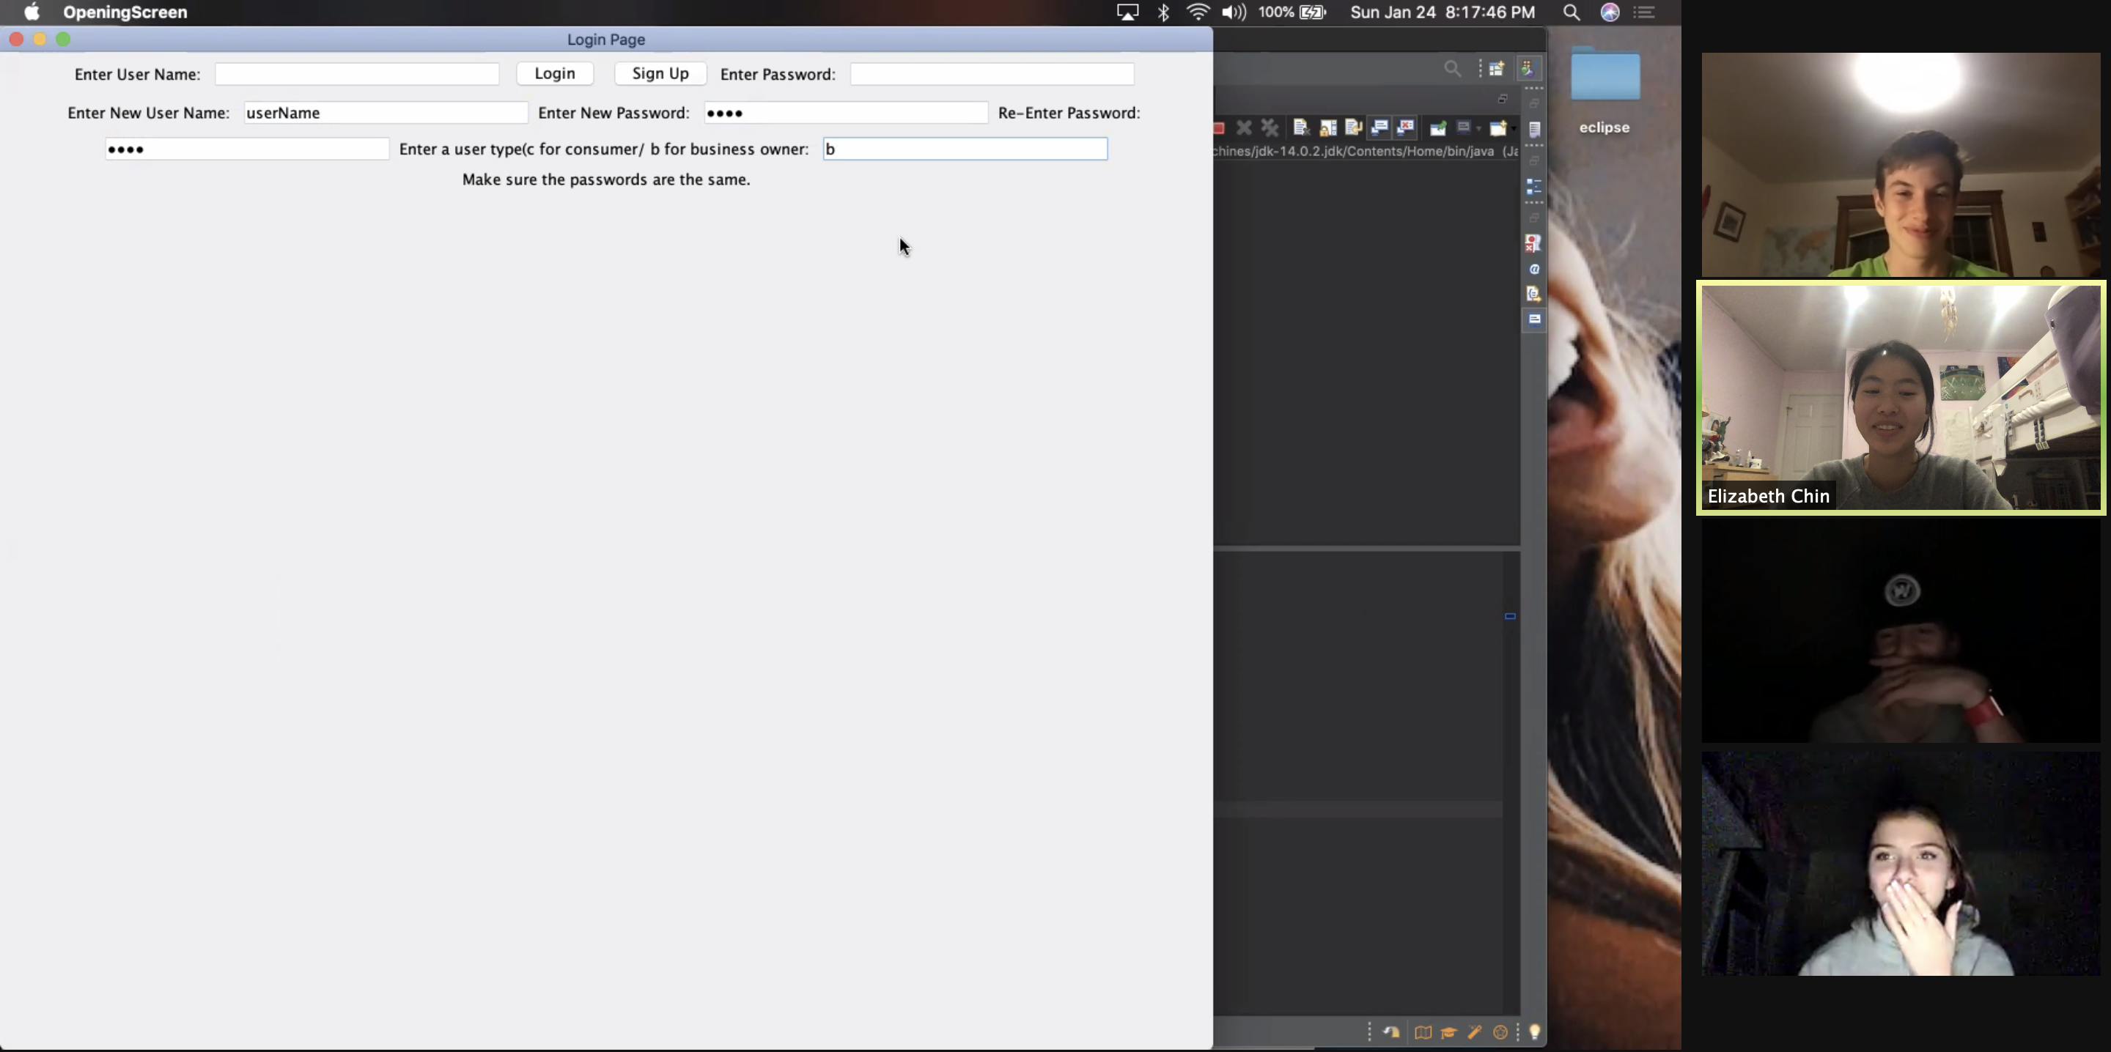The width and height of the screenshot is (2111, 1052).
Task: Click the Open Perspective icon
Action: [x=1496, y=69]
